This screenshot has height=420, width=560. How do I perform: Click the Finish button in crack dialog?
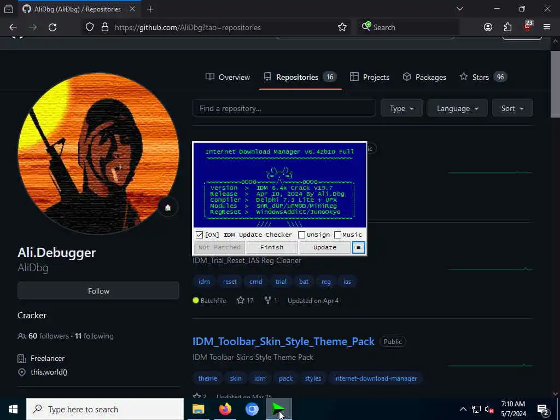pos(272,247)
